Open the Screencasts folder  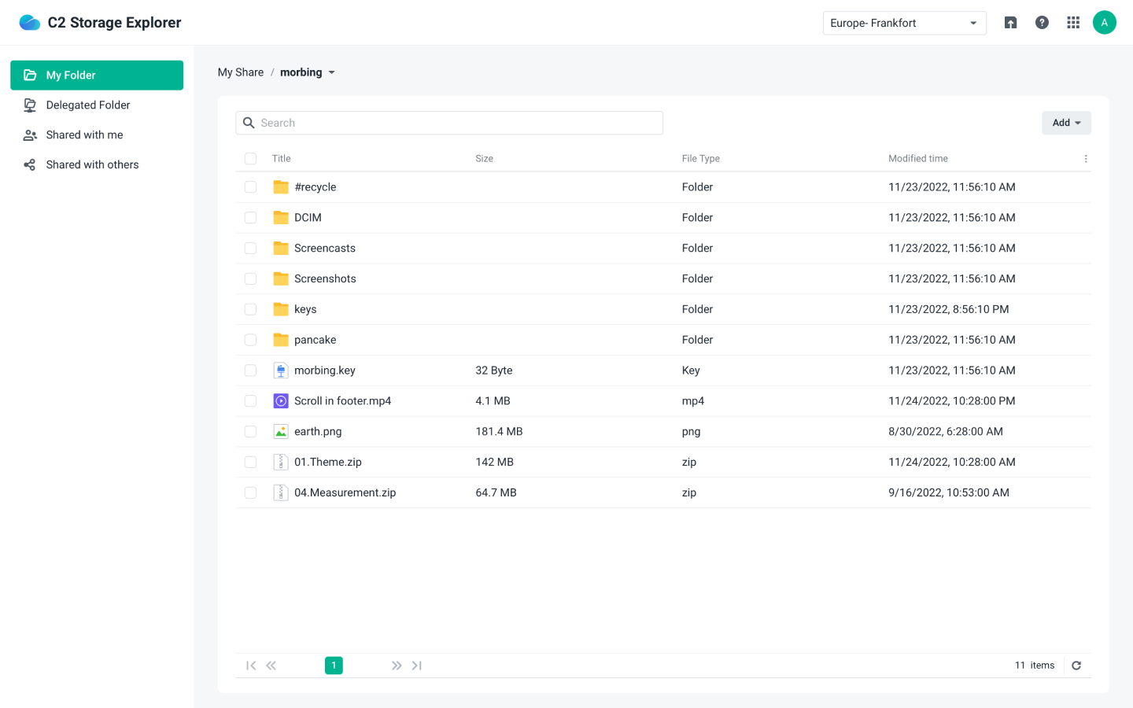(324, 248)
